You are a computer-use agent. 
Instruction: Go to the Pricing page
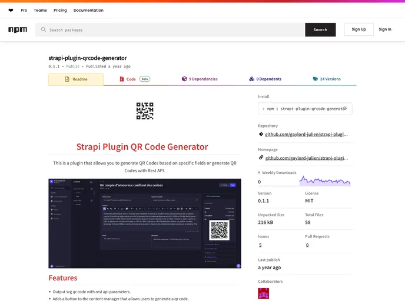click(60, 11)
